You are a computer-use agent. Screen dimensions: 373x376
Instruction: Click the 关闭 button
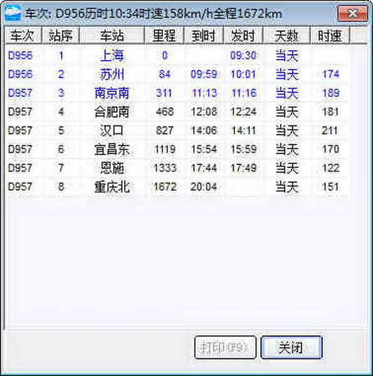point(291,347)
